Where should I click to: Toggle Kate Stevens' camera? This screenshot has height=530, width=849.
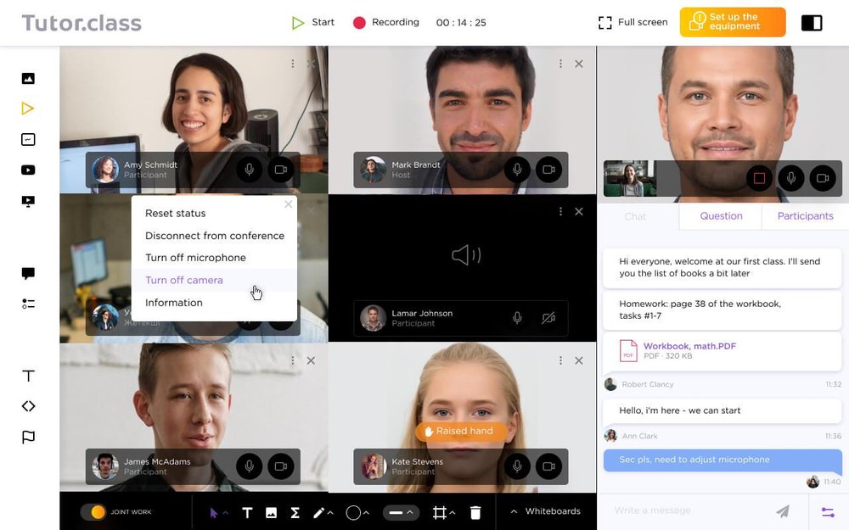[x=548, y=466]
